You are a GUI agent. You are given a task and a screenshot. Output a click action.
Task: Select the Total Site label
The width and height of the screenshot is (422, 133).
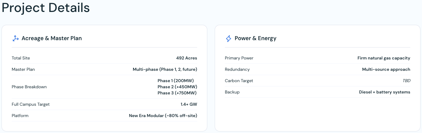pos(21,58)
